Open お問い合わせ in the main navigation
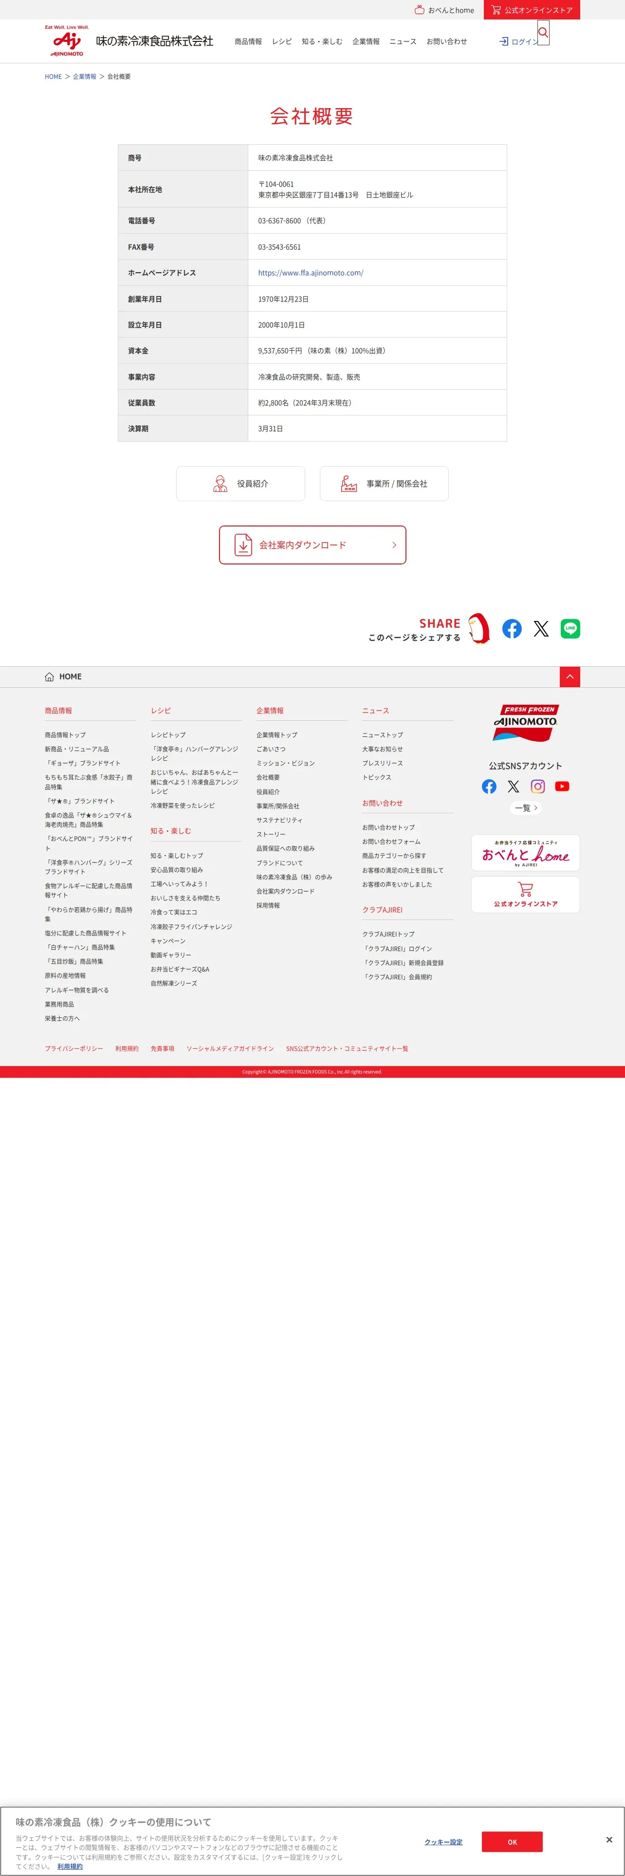The image size is (625, 1876). point(447,41)
